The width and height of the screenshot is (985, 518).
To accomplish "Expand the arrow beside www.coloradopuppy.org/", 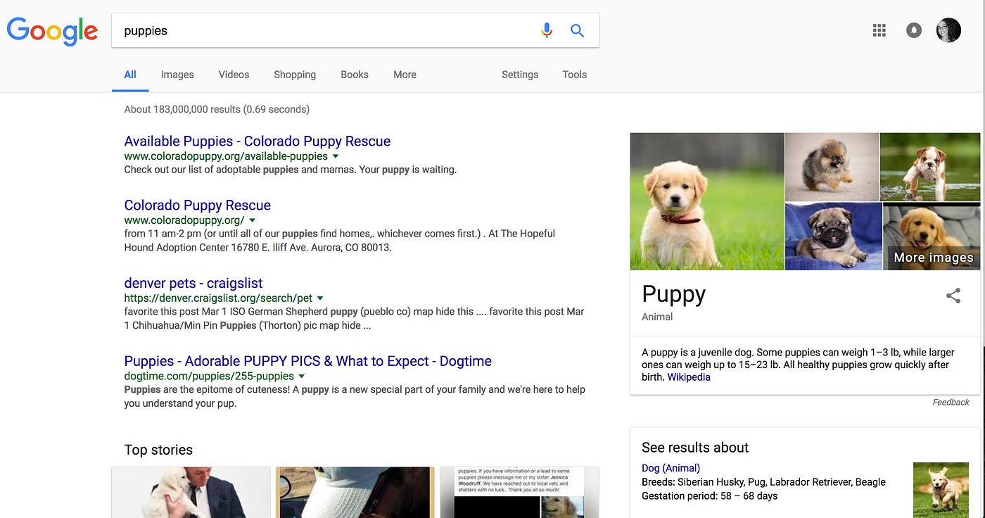I will 252,220.
